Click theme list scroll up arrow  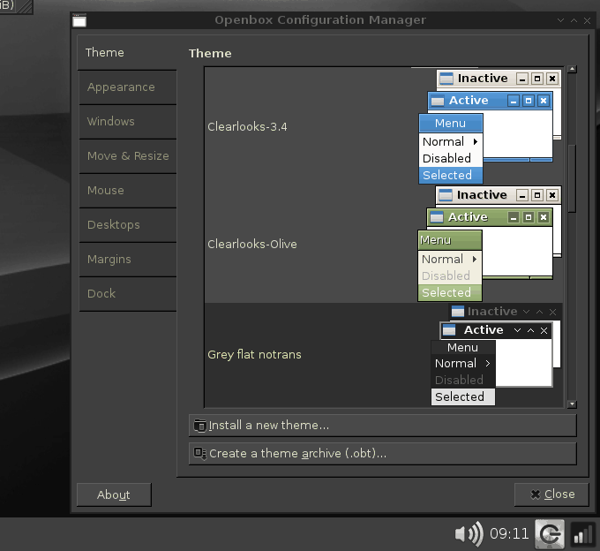point(572,69)
